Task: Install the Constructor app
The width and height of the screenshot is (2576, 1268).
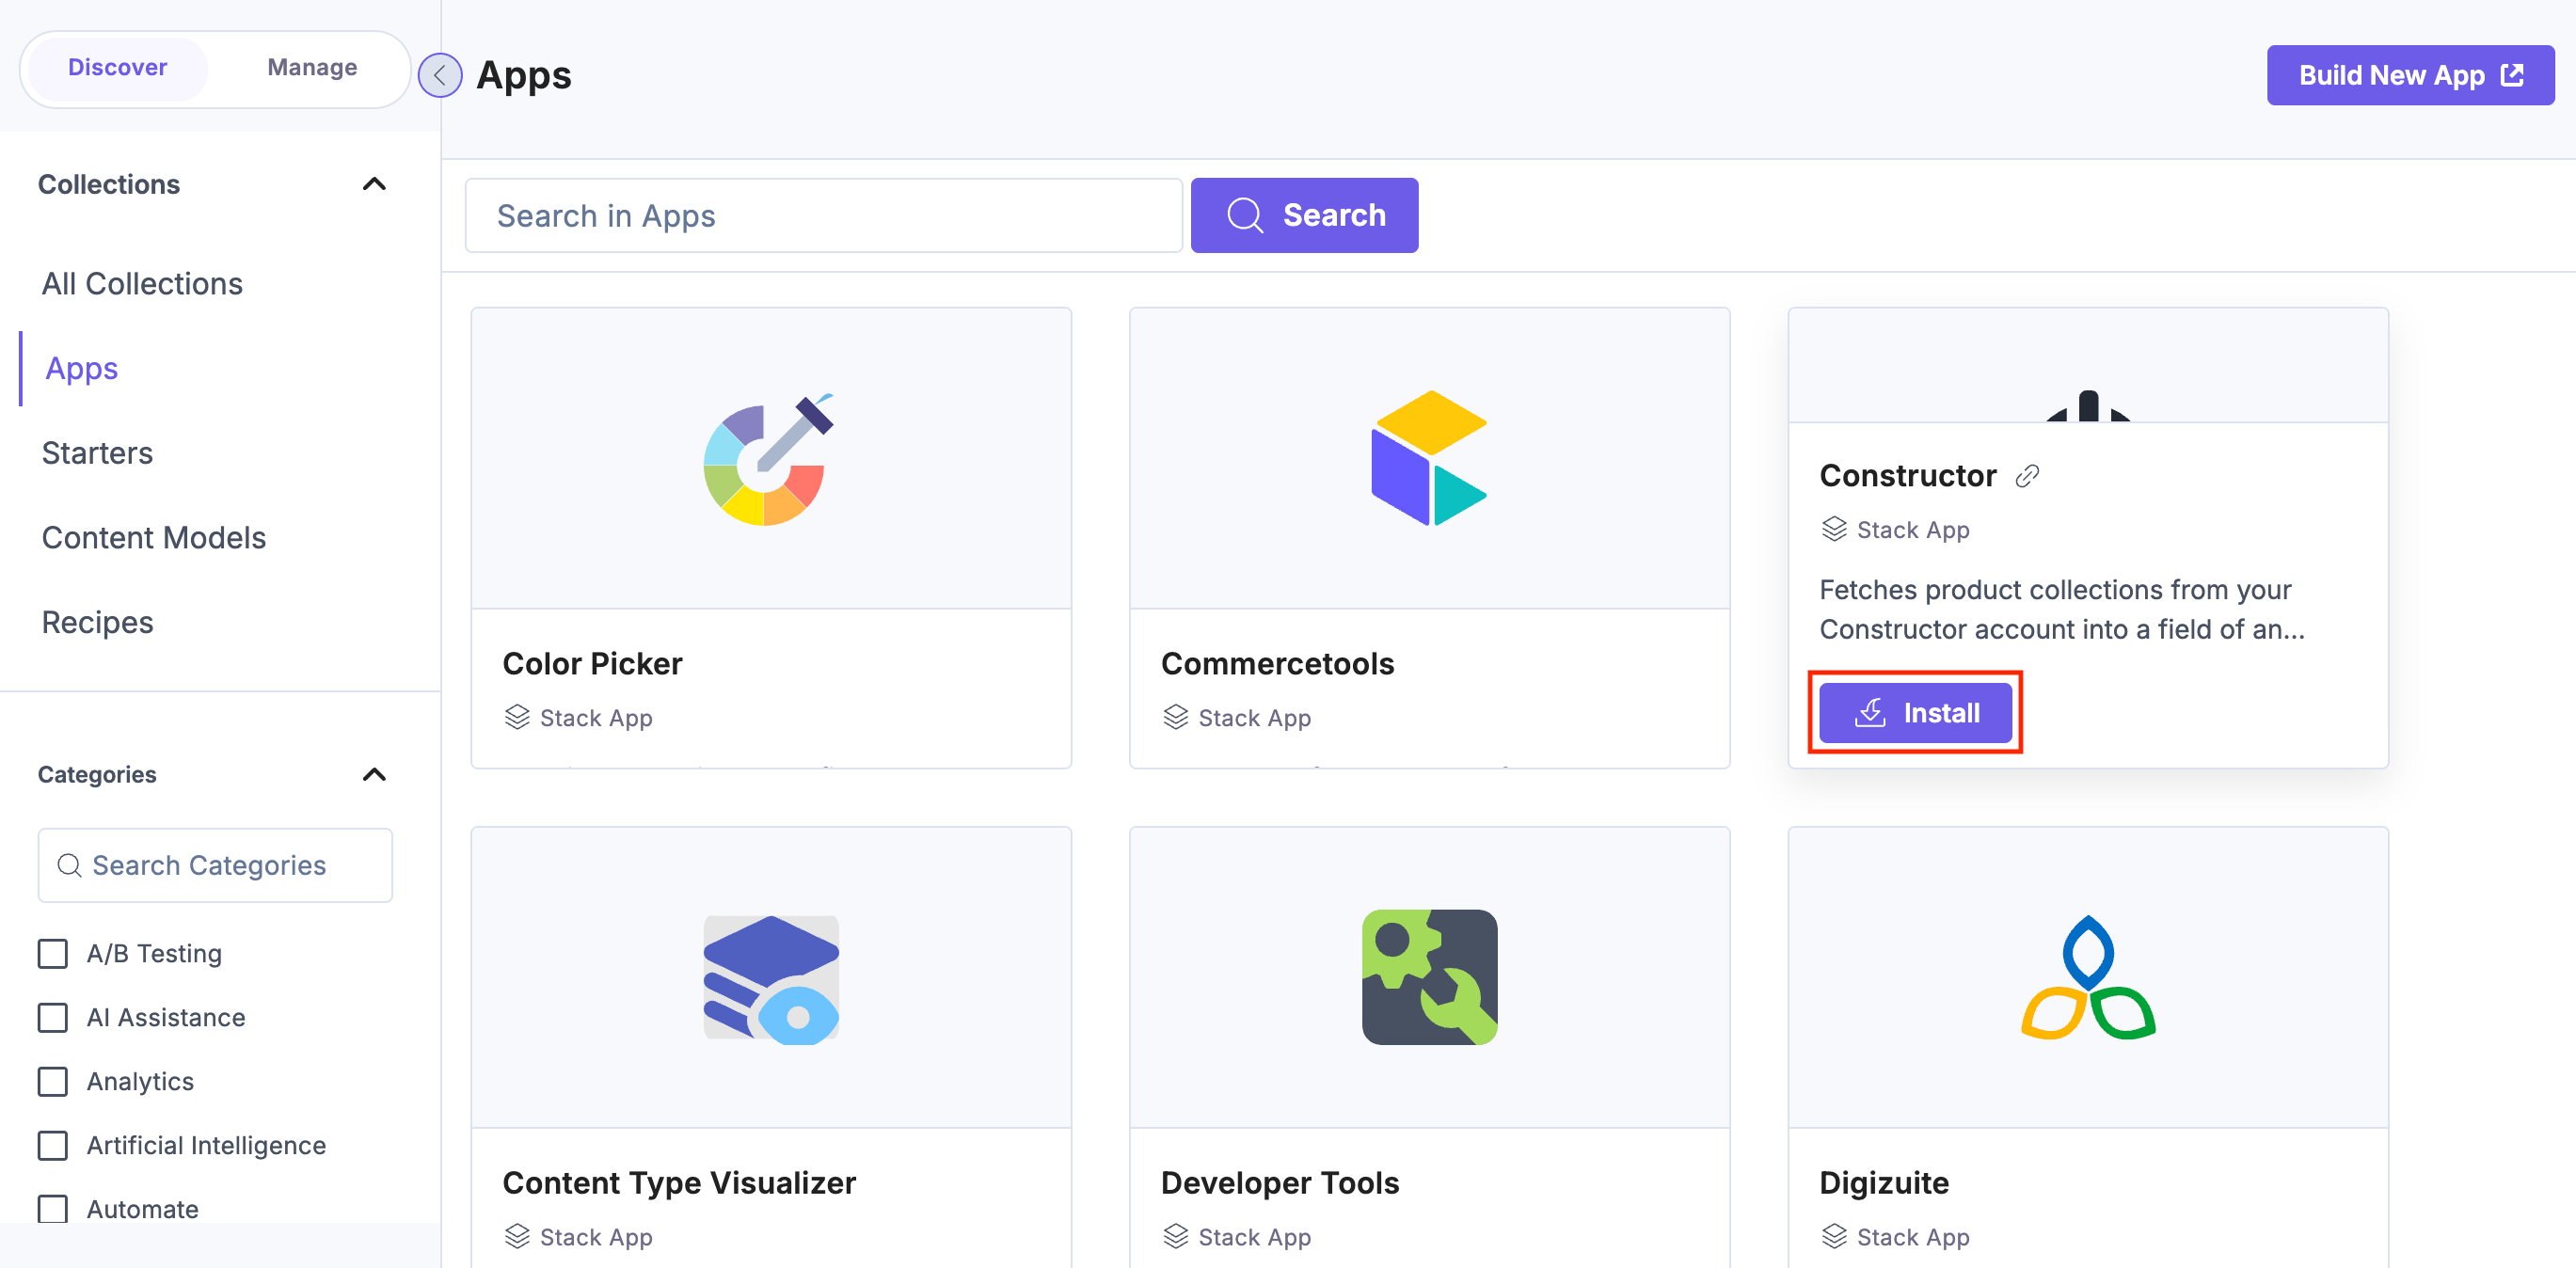Action: [x=1915, y=713]
